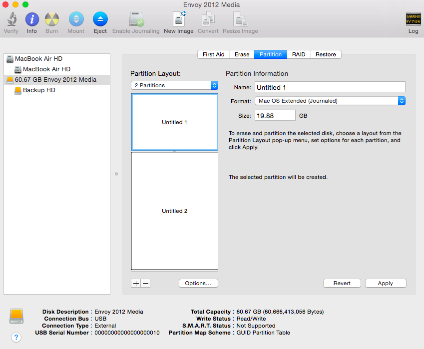This screenshot has width=424, height=349.
Task: Click the serial number '0000000000000000010'
Action: (x=127, y=333)
